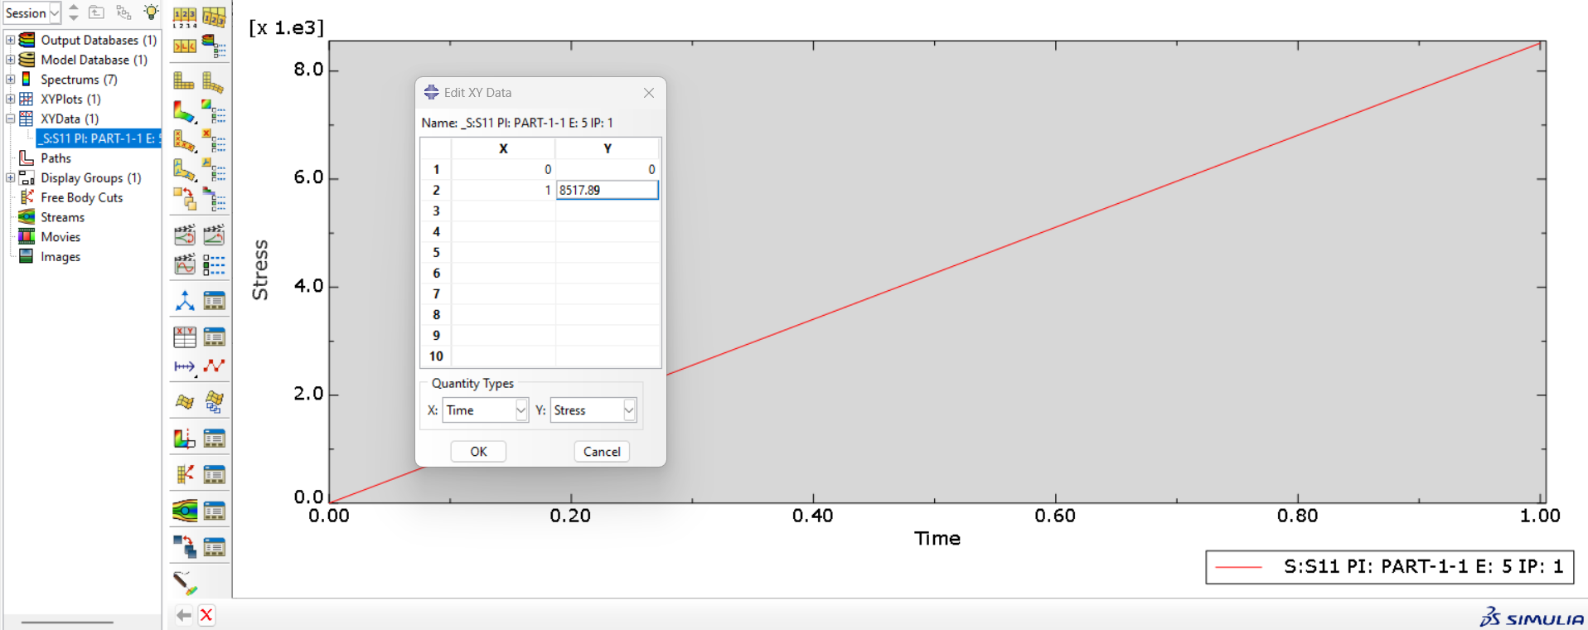Click Create Free Body Cut icon

point(184,474)
